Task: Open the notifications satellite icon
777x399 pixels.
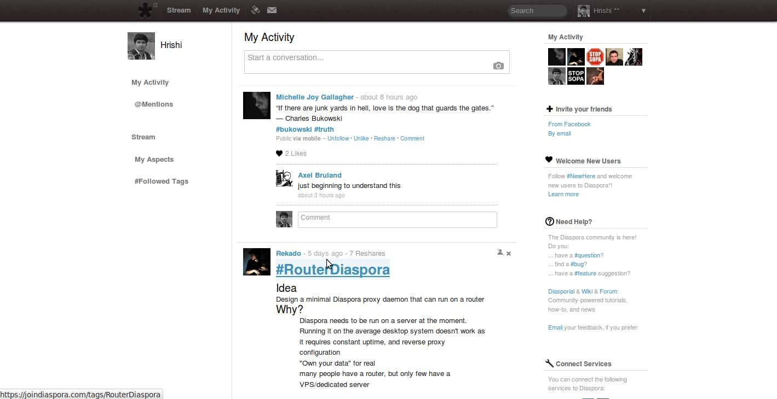Action: click(x=255, y=10)
